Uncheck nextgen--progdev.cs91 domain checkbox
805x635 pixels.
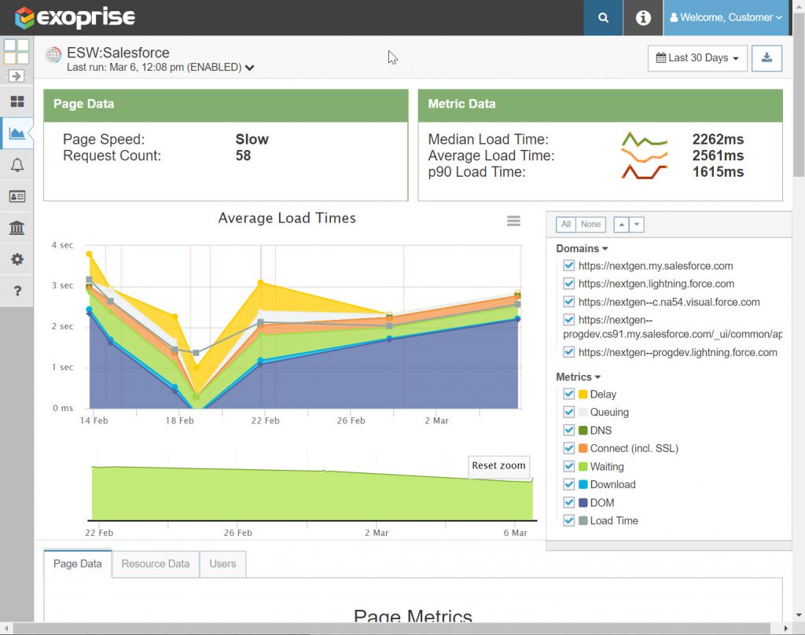pyautogui.click(x=568, y=319)
